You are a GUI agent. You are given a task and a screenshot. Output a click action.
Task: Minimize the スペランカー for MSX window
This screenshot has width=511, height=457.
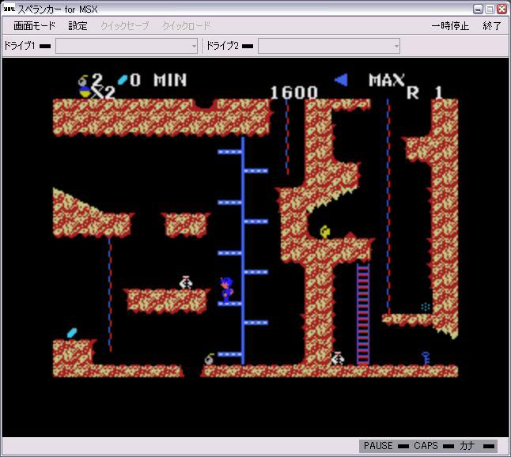[478, 9]
